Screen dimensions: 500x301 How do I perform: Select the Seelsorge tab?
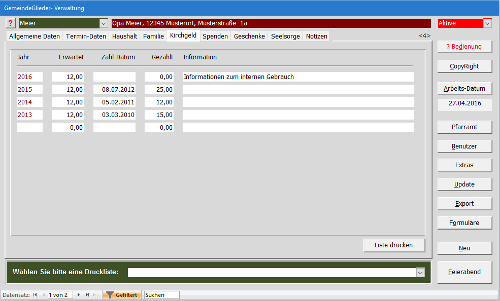pyautogui.click(x=285, y=36)
